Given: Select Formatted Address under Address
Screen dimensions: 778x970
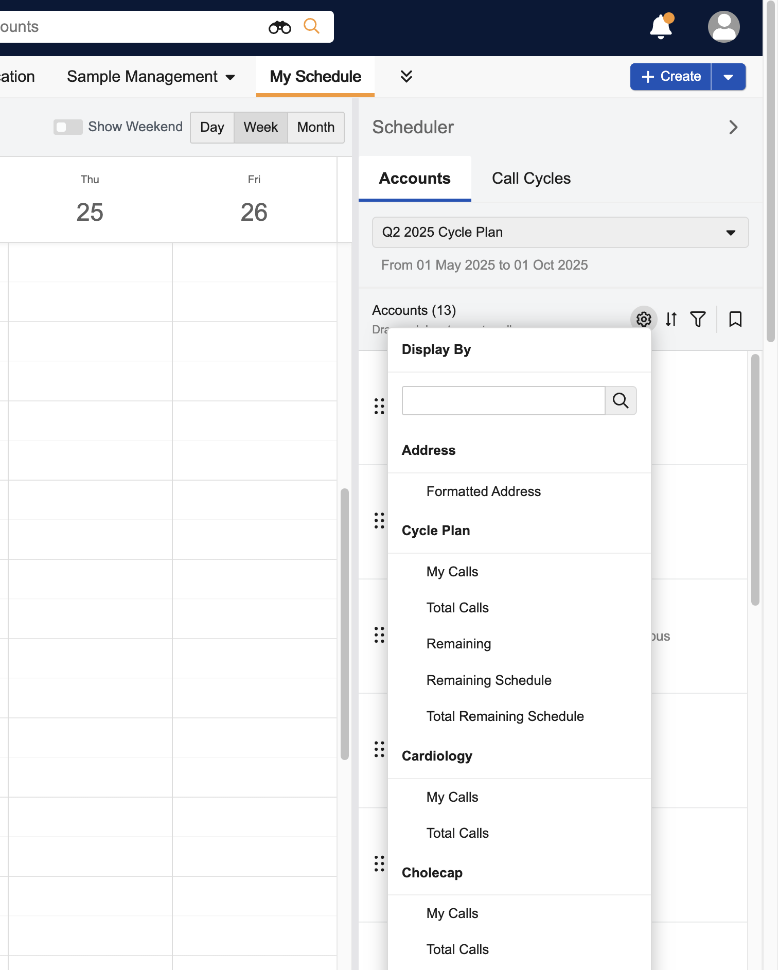Looking at the screenshot, I should pos(483,491).
